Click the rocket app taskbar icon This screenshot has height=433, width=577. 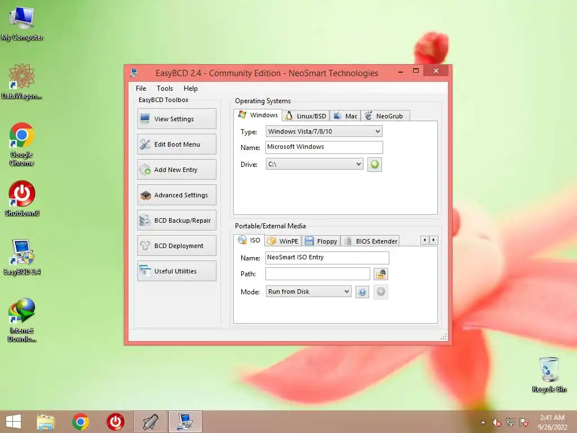[150, 422]
